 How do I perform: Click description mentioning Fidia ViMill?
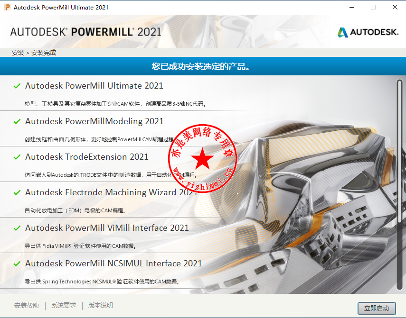coord(81,246)
